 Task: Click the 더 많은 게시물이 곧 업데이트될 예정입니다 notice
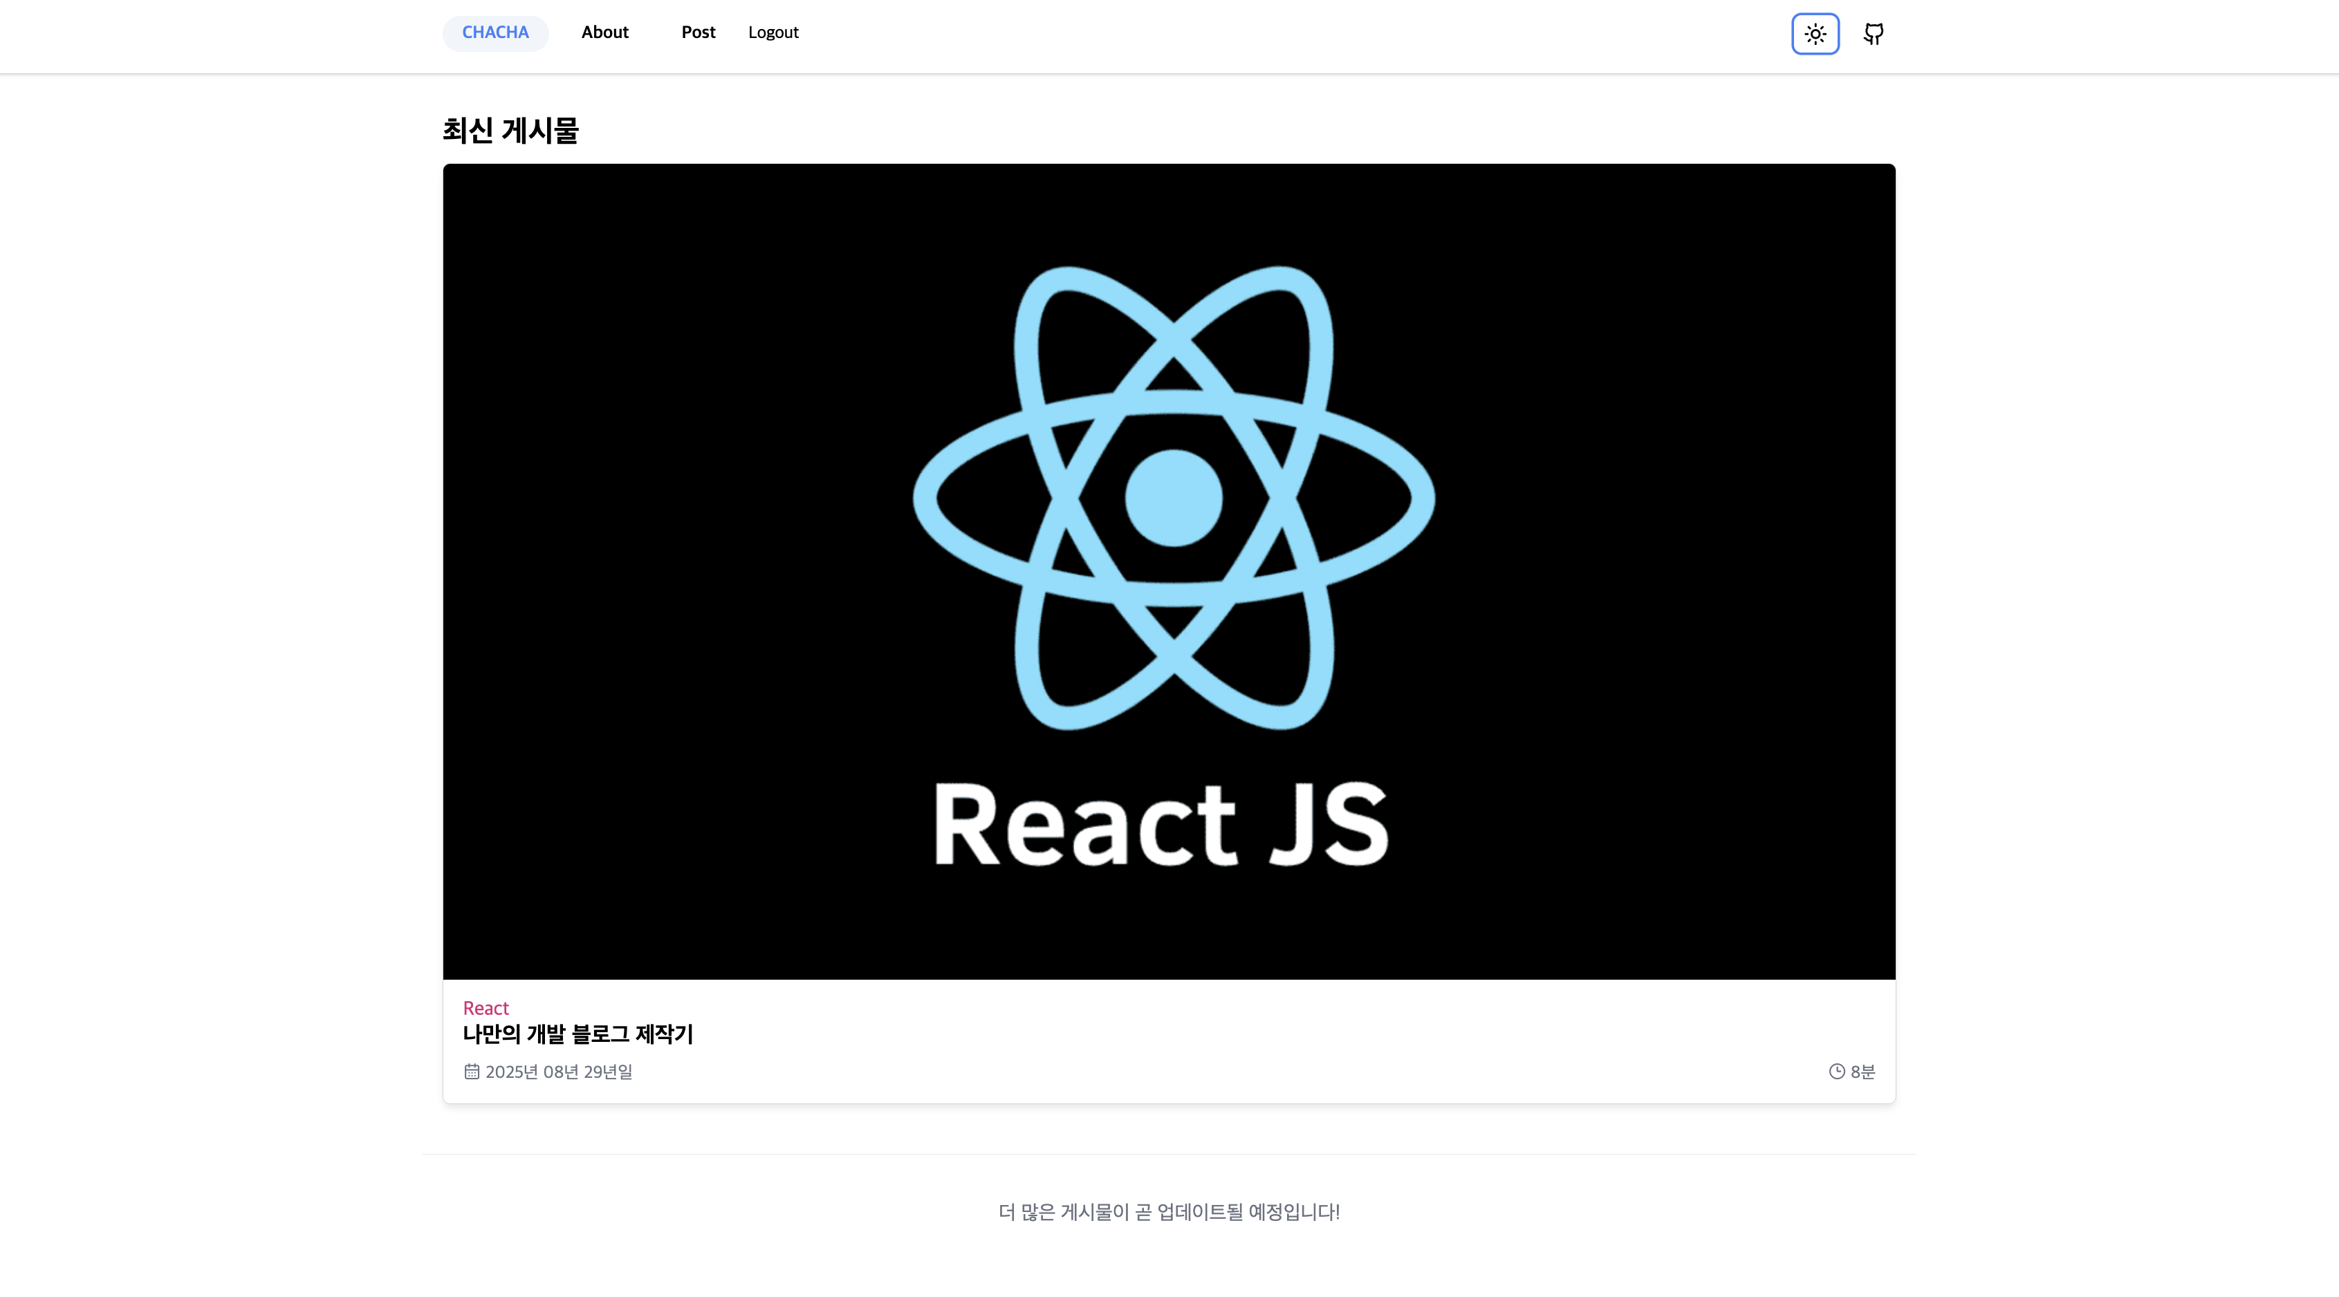tap(1169, 1212)
